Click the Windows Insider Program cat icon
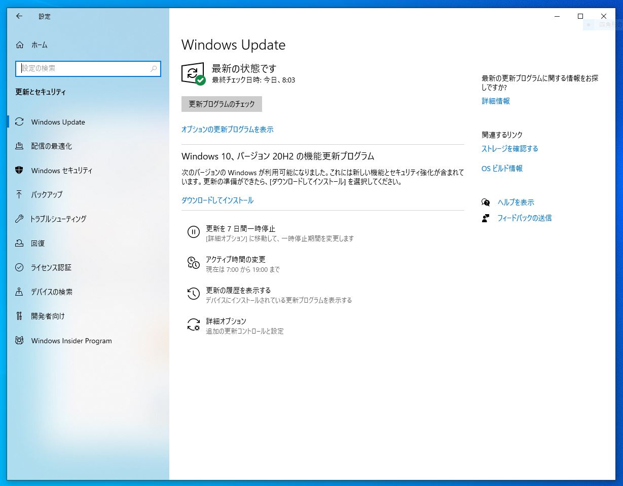 19,341
